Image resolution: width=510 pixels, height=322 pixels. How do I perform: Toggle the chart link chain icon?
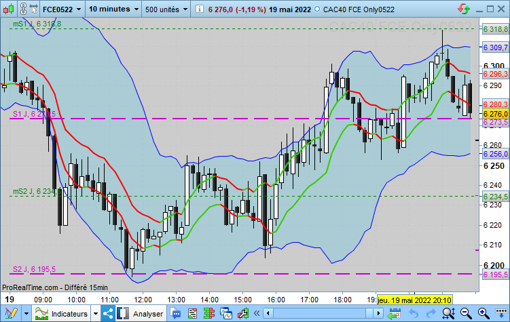[23, 9]
